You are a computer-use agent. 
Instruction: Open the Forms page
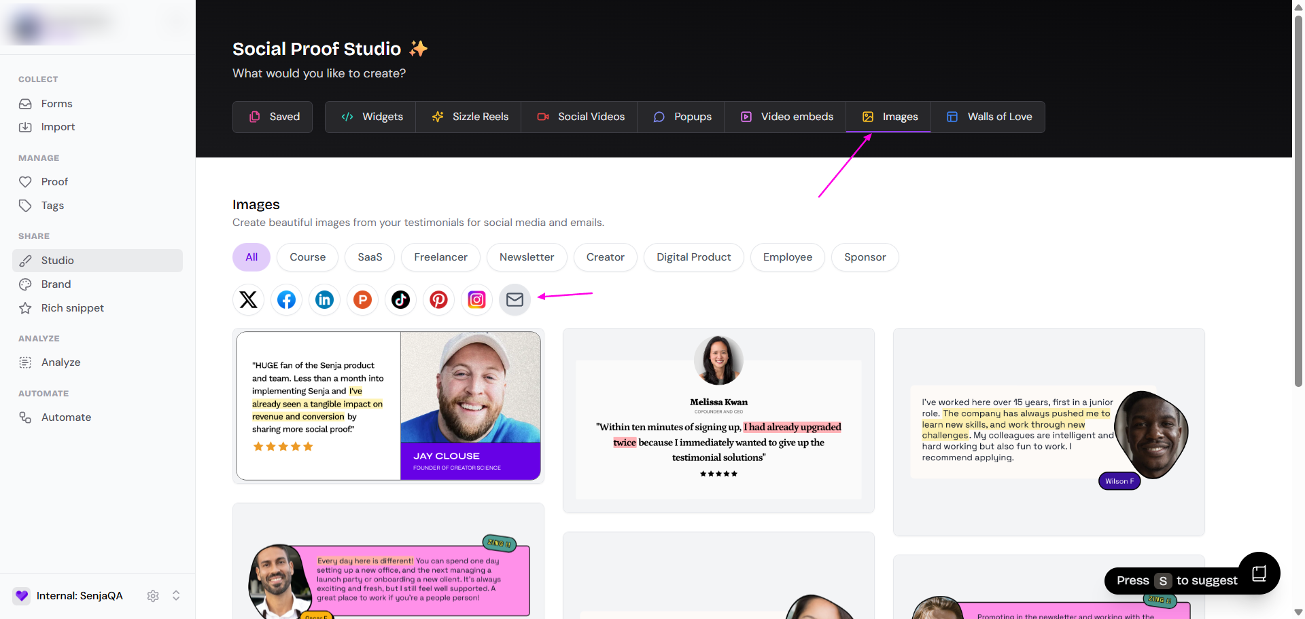[x=56, y=104]
